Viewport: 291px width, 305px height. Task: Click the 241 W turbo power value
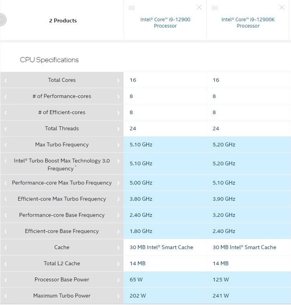point(221,296)
